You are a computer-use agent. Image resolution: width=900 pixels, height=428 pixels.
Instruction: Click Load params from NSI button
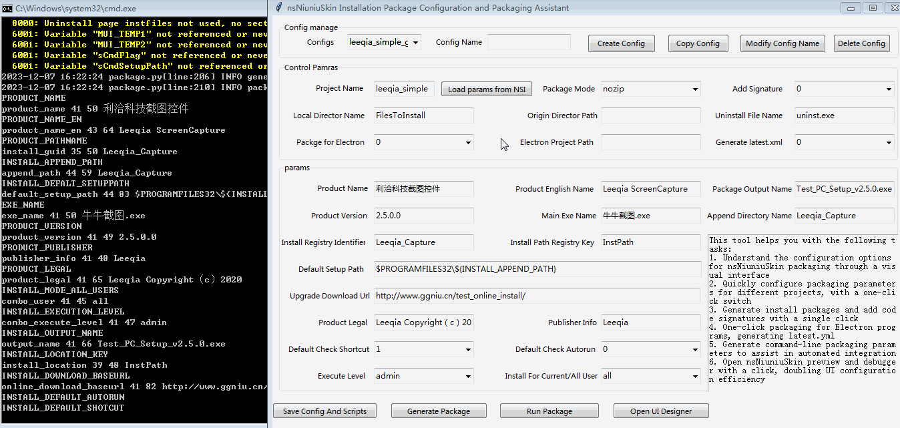(487, 89)
